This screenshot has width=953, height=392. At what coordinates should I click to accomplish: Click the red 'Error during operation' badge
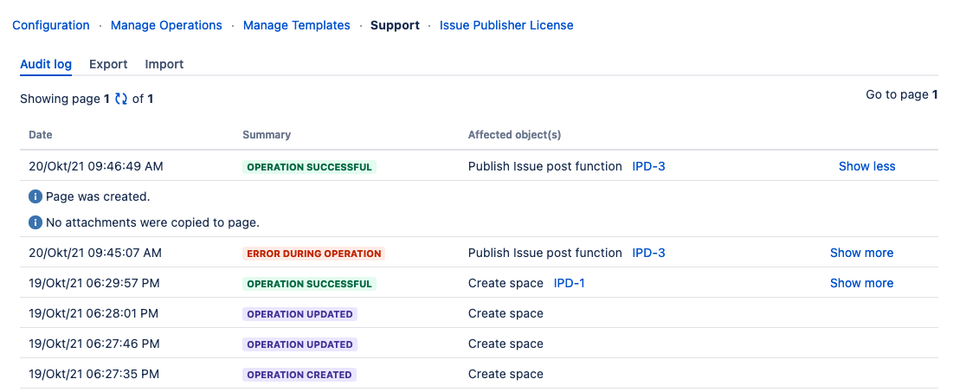pos(313,254)
